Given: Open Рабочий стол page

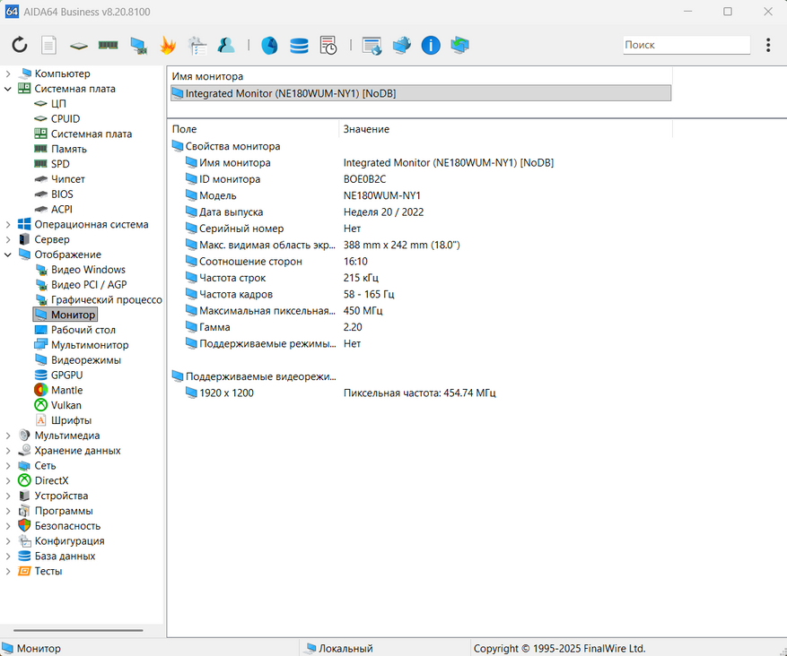Looking at the screenshot, I should [x=83, y=330].
